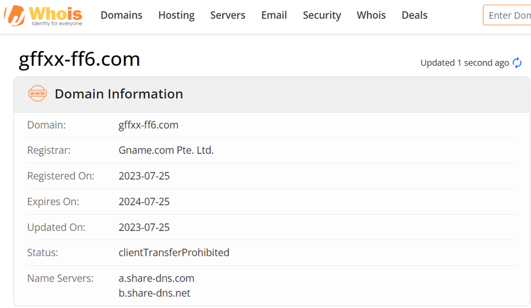Click the Whois navigation menu item
Screen dimensions: 531x308
pos(371,15)
